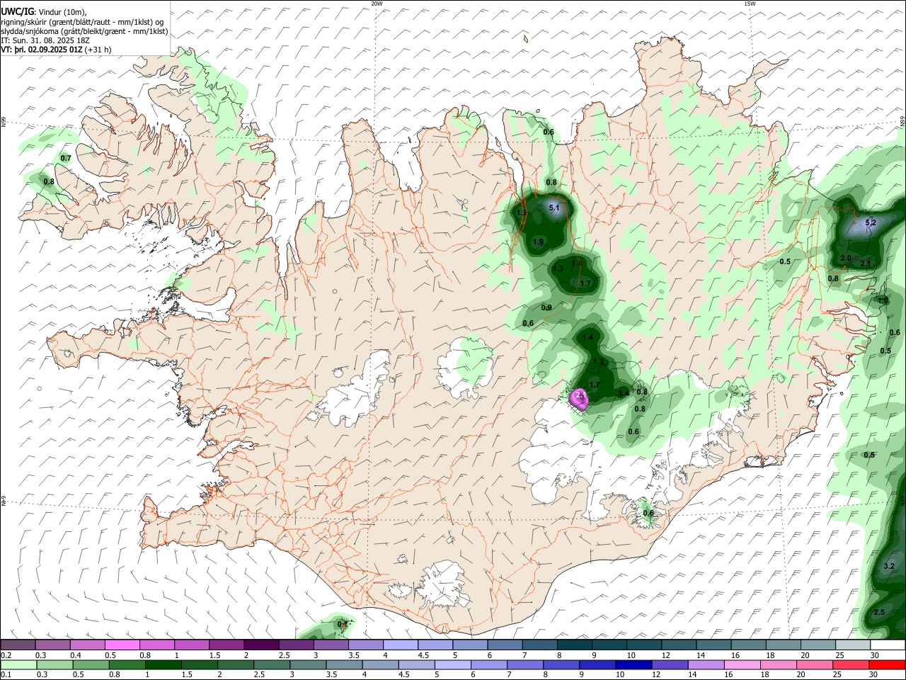Click the 5.2 precipitation value near the east coast

(x=871, y=222)
